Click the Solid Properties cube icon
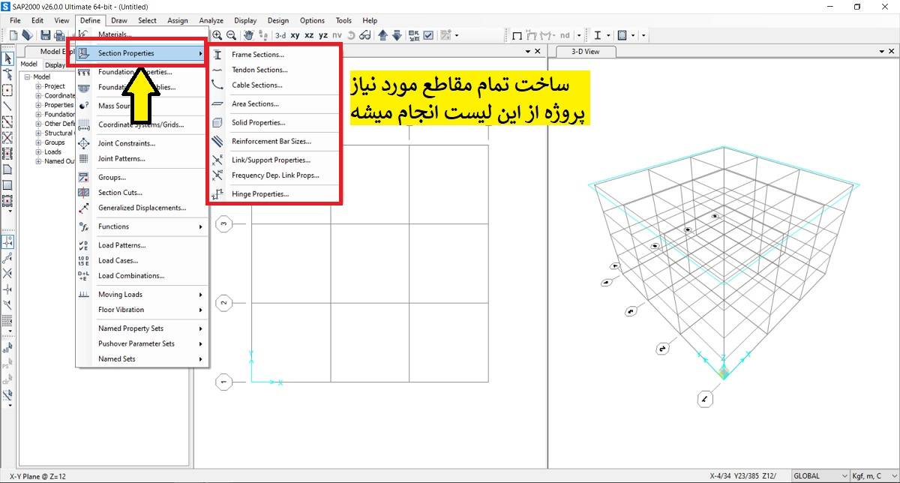 [217, 122]
